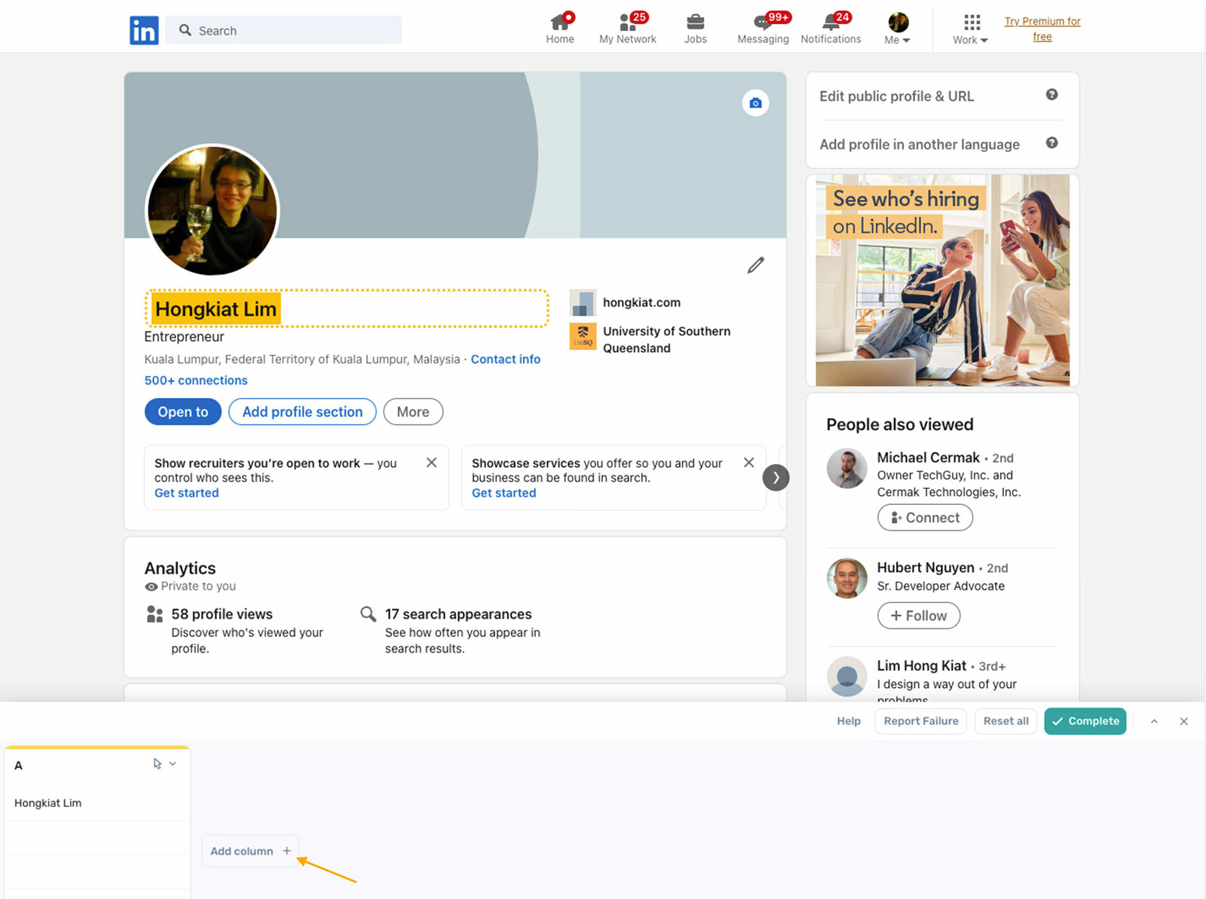The image size is (1206, 899).
Task: Click the Reset all button
Action: tap(1006, 721)
